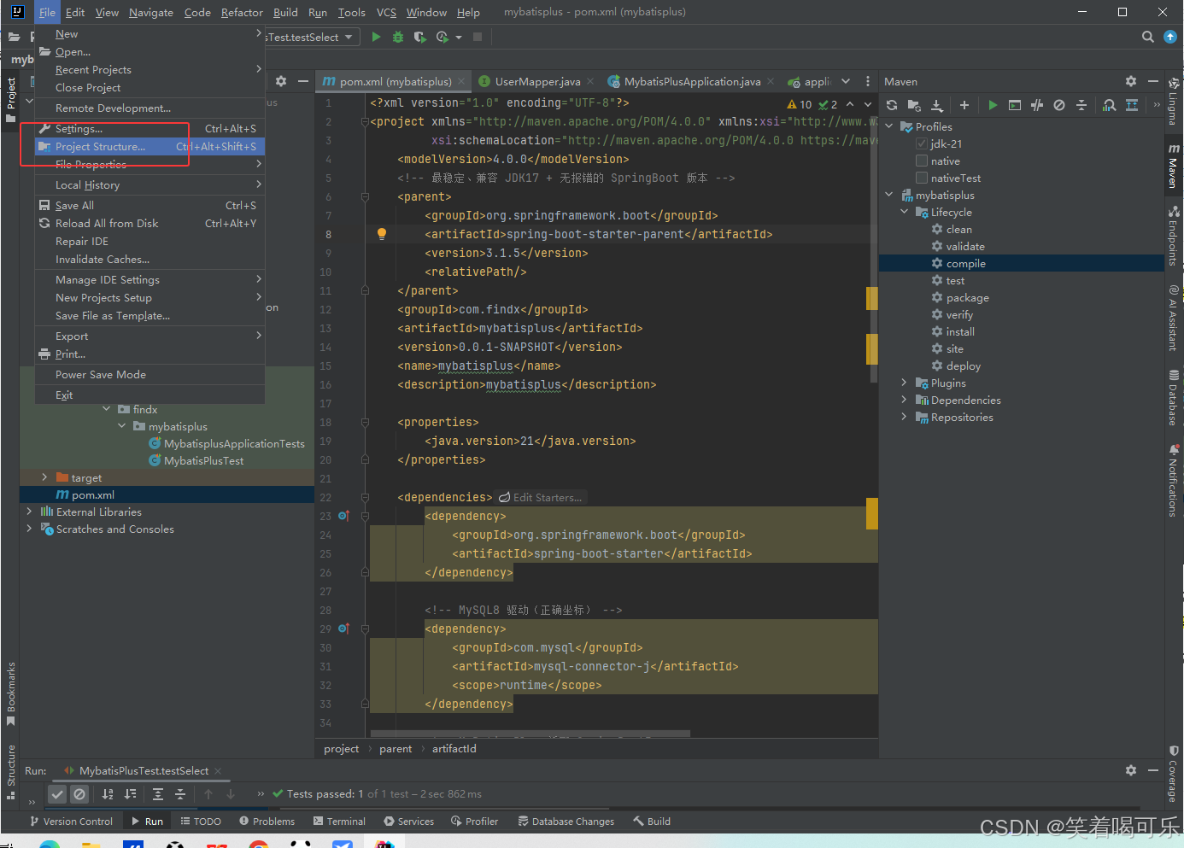Open Database Changes tool window
Viewport: 1184px width, 848px height.
(566, 822)
